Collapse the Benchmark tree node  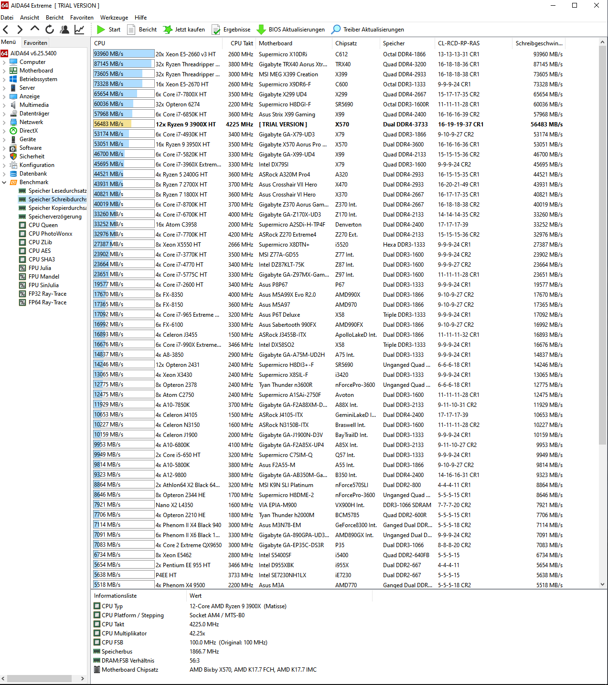[4, 182]
